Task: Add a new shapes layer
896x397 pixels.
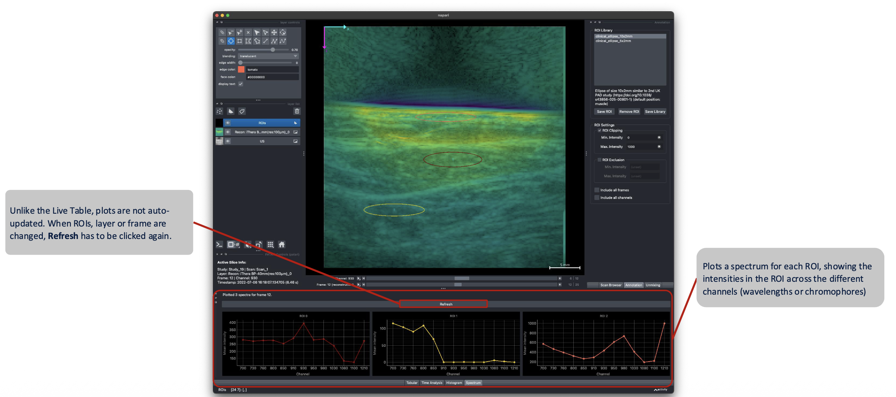Action: click(231, 111)
